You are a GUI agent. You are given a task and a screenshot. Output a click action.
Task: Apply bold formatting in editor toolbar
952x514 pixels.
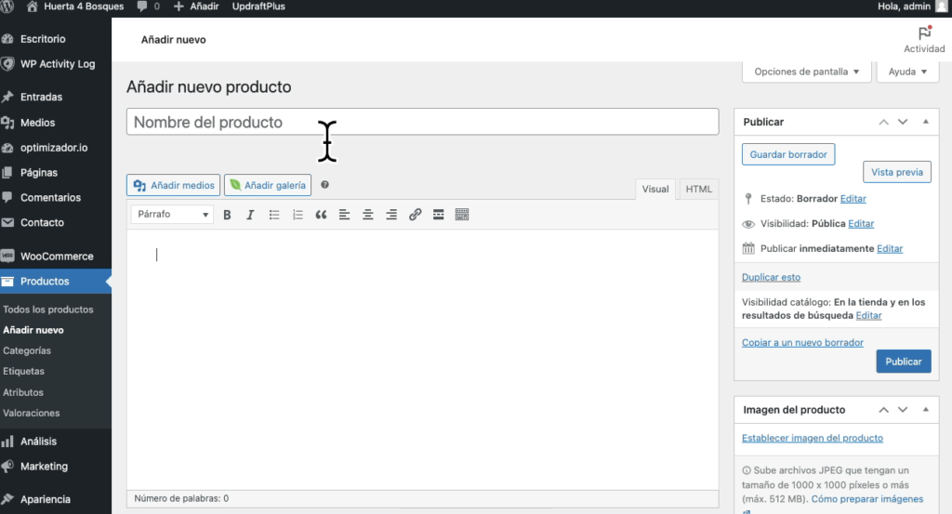[227, 215]
